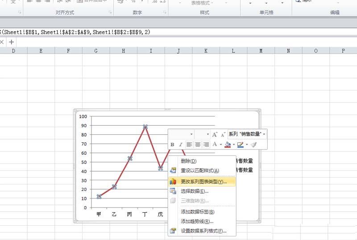The image size is (357, 240).
Task: Click the 戊 category axis label
Action: [x=160, y=214]
